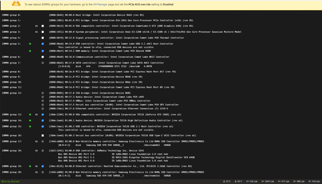322x184 pixels.
Task: Click the reset icon for IOMMU group 19
Action: 36,166
